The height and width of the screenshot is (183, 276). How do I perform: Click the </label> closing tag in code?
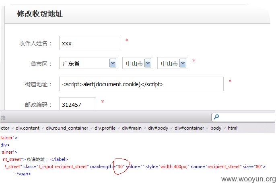pyautogui.click(x=59, y=159)
